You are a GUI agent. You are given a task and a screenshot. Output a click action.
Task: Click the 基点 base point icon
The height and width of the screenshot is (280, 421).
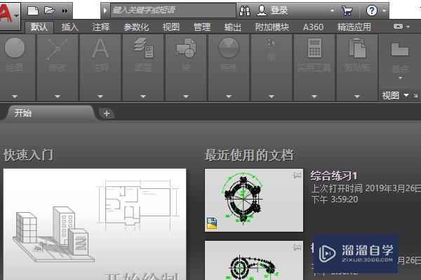(400, 49)
